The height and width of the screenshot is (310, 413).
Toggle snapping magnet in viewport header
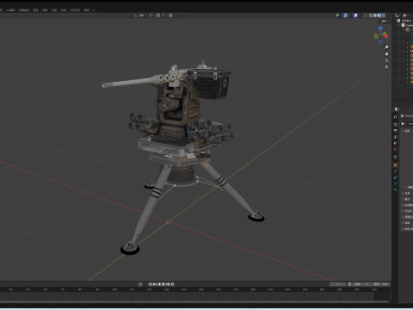click(x=158, y=15)
